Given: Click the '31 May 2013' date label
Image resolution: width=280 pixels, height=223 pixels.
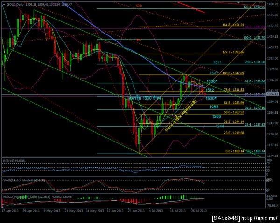Looking at the screenshot, I should pos(94,211).
